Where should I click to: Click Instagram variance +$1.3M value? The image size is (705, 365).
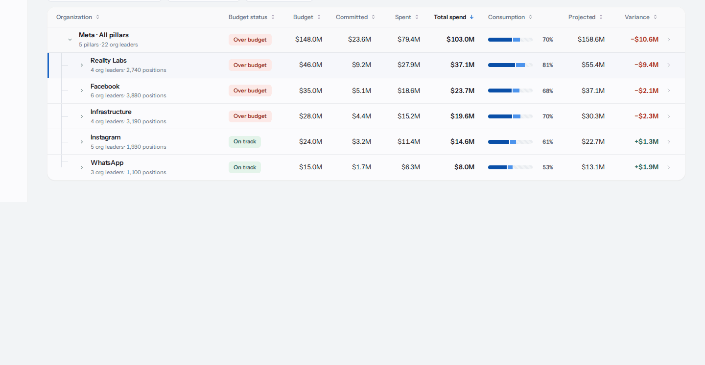[x=646, y=141]
